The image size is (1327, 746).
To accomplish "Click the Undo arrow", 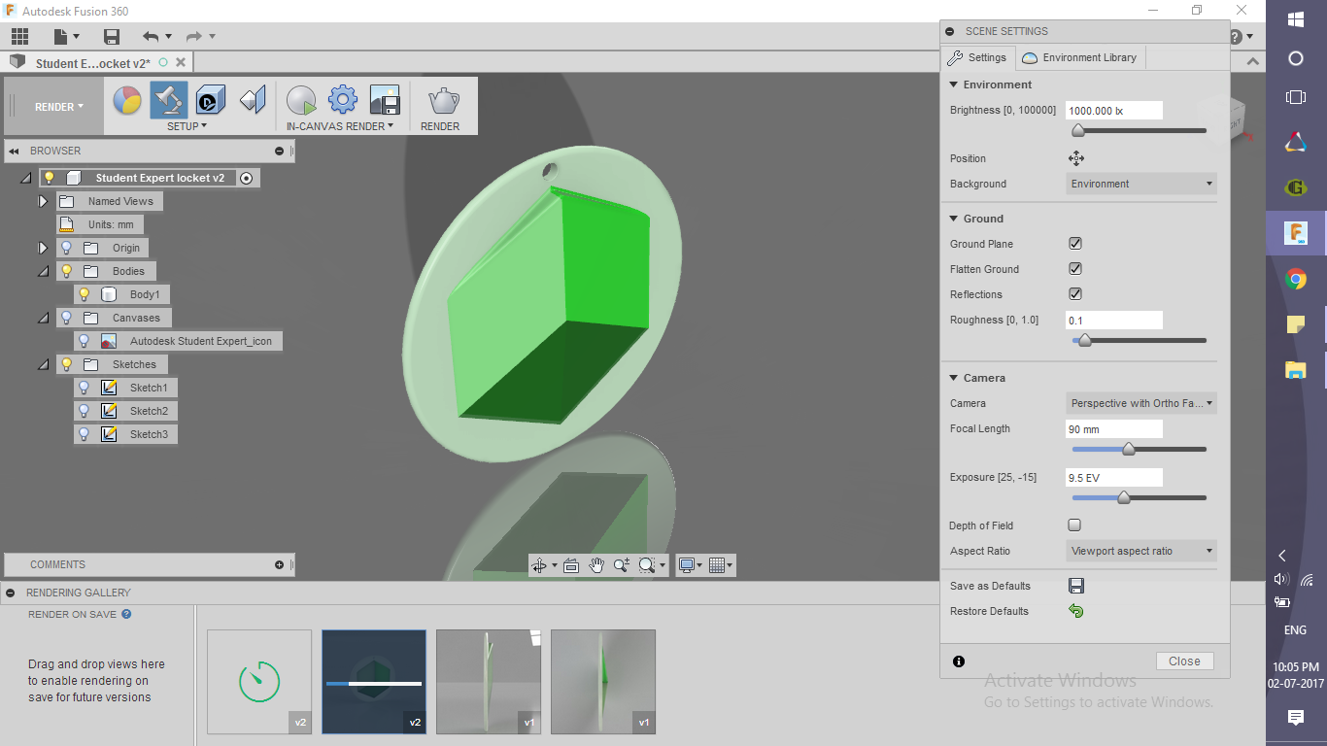I will point(151,37).
